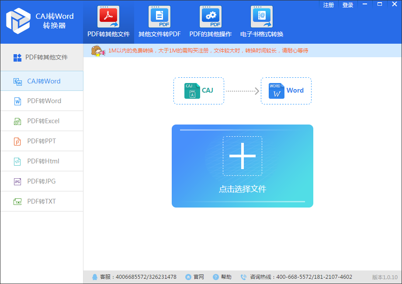This screenshot has height=284, width=402.
Task: Select the PDF转Excel tool
Action: [42, 121]
